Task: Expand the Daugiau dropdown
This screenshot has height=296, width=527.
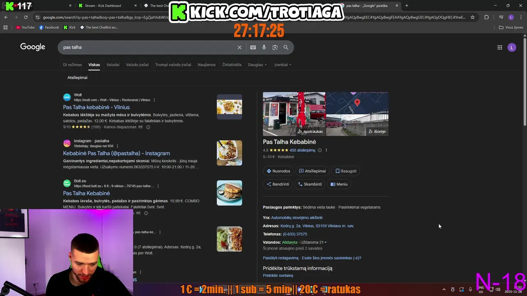Action: point(257,65)
